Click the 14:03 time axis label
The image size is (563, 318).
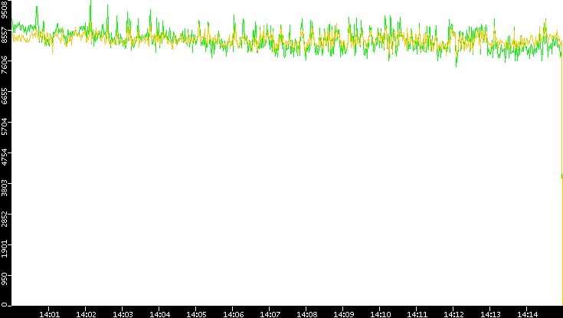click(123, 315)
